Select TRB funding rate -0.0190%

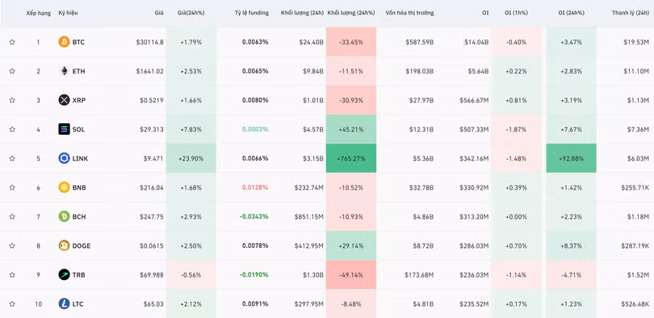pos(254,274)
